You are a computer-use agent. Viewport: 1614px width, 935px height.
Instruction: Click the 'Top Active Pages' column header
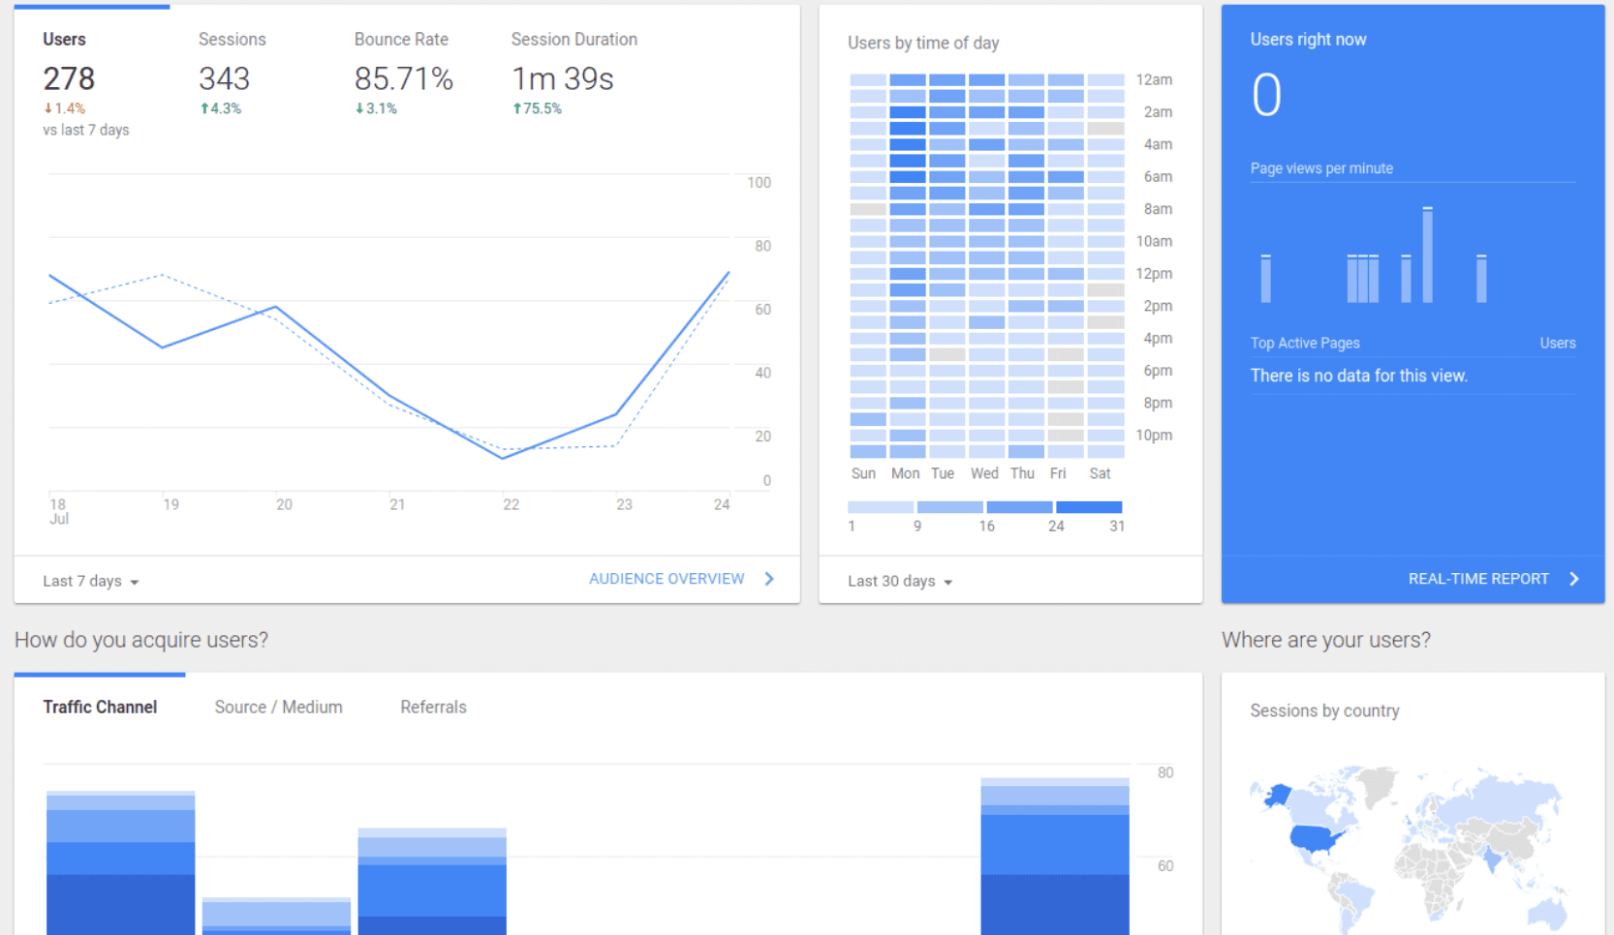[x=1305, y=343]
